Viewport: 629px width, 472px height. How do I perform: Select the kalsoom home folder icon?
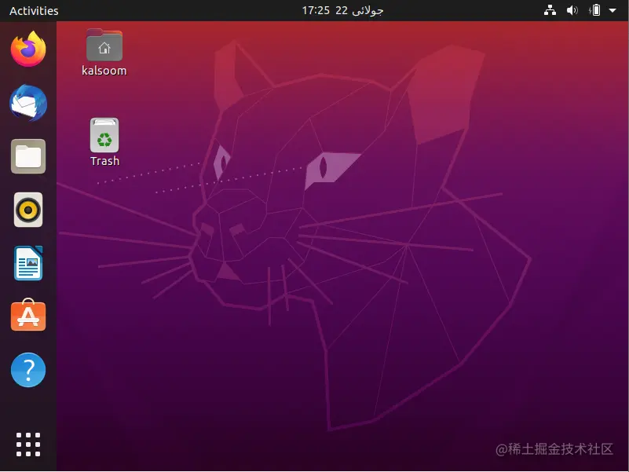[104, 45]
